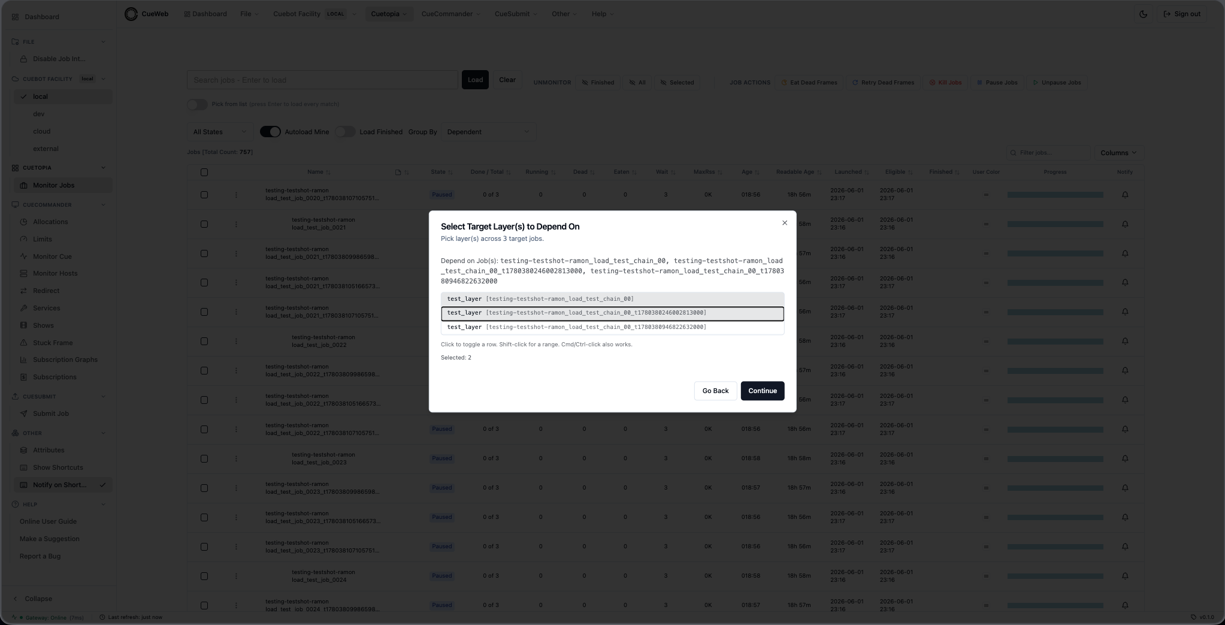Click the Filter jobs input field
The width and height of the screenshot is (1225, 625).
[1048, 153]
